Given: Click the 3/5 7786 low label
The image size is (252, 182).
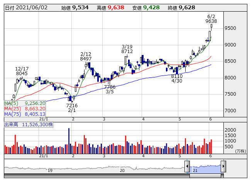Looking at the screenshot, I should pyautogui.click(x=110, y=89).
